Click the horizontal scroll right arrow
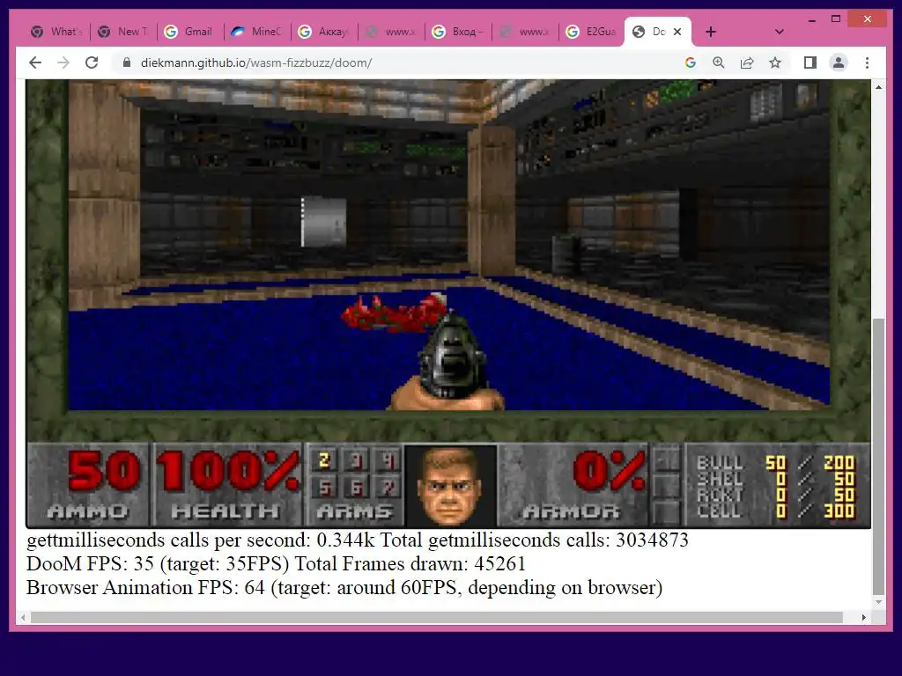Viewport: 902px width, 676px height. coord(863,617)
